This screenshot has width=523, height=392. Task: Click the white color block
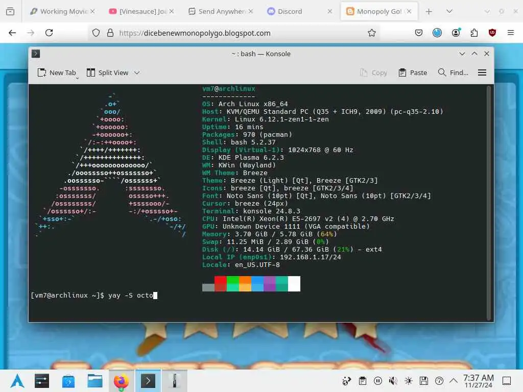(294, 284)
